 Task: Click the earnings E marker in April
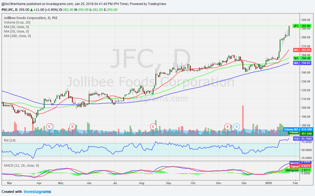pos(49,127)
